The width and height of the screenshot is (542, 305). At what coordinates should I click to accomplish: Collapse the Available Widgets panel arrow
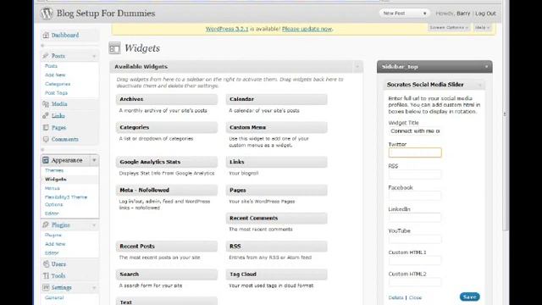click(357, 66)
